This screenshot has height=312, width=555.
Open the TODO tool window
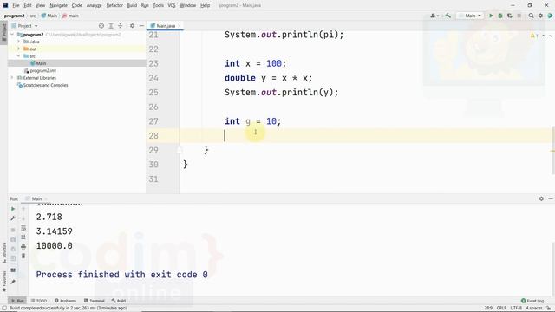coord(39,301)
